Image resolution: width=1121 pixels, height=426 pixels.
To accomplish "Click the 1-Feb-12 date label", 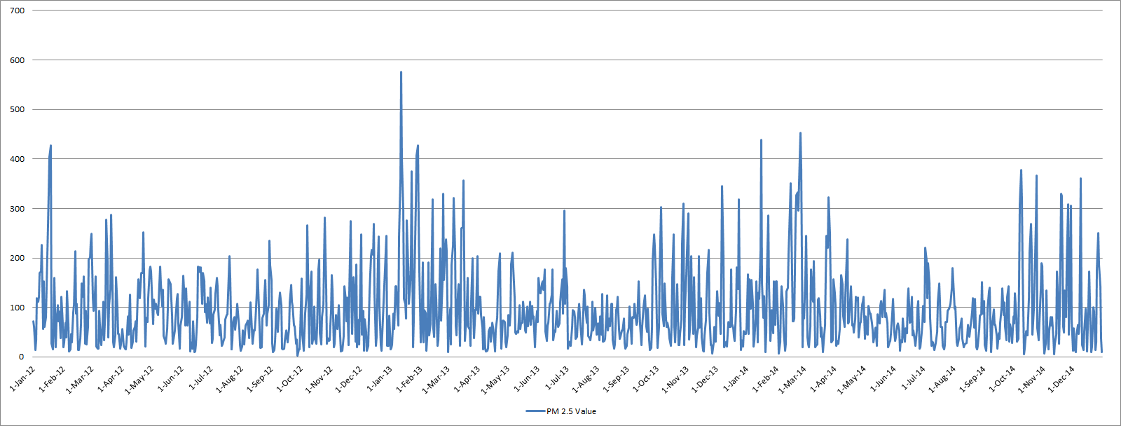I will tap(52, 378).
